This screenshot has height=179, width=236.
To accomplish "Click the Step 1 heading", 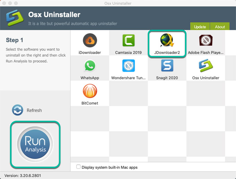I will pos(15,40).
